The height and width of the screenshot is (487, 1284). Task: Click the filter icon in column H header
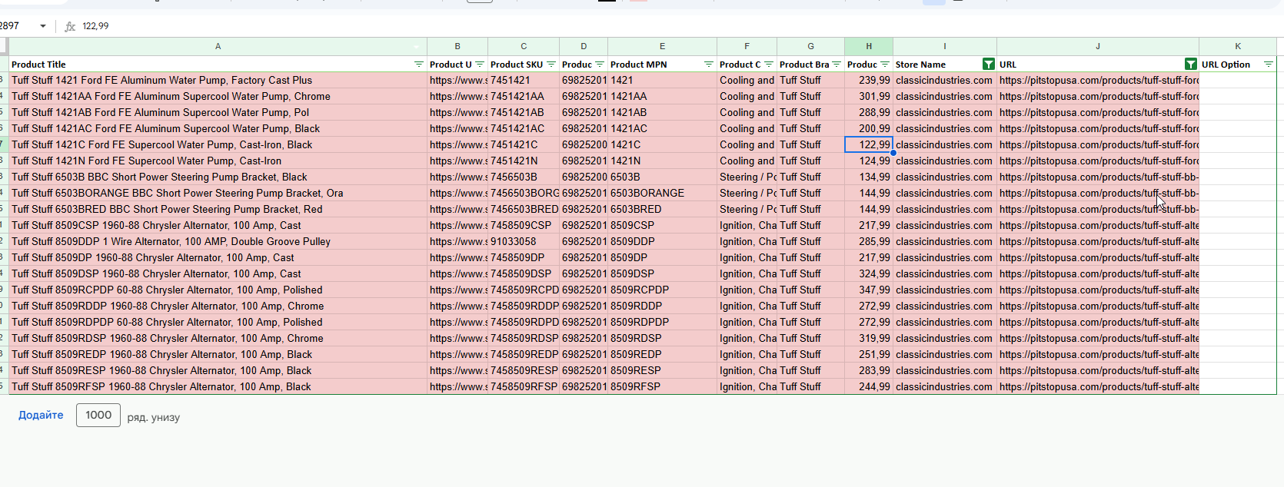(885, 65)
